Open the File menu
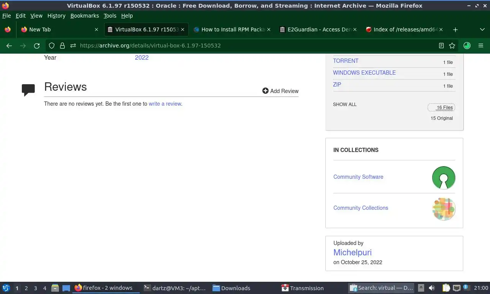Screen dimensions: 490x294 (x=7, y=16)
